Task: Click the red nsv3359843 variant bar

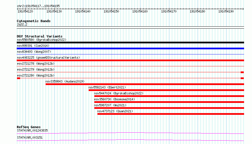Action: (145, 84)
